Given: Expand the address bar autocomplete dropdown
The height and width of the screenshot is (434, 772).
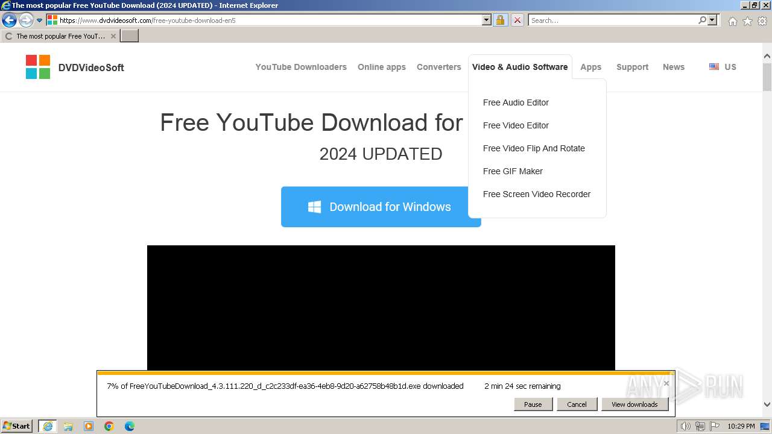Looking at the screenshot, I should click(487, 20).
